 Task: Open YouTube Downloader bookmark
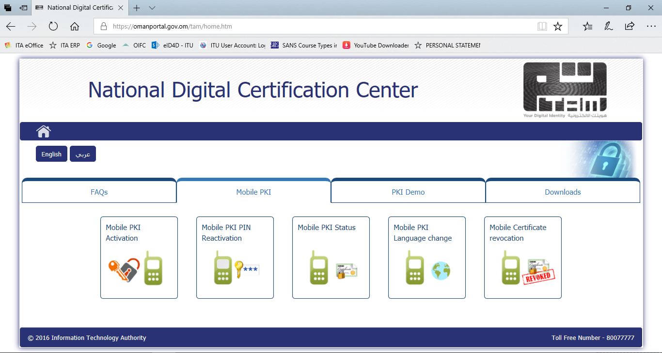pos(376,45)
